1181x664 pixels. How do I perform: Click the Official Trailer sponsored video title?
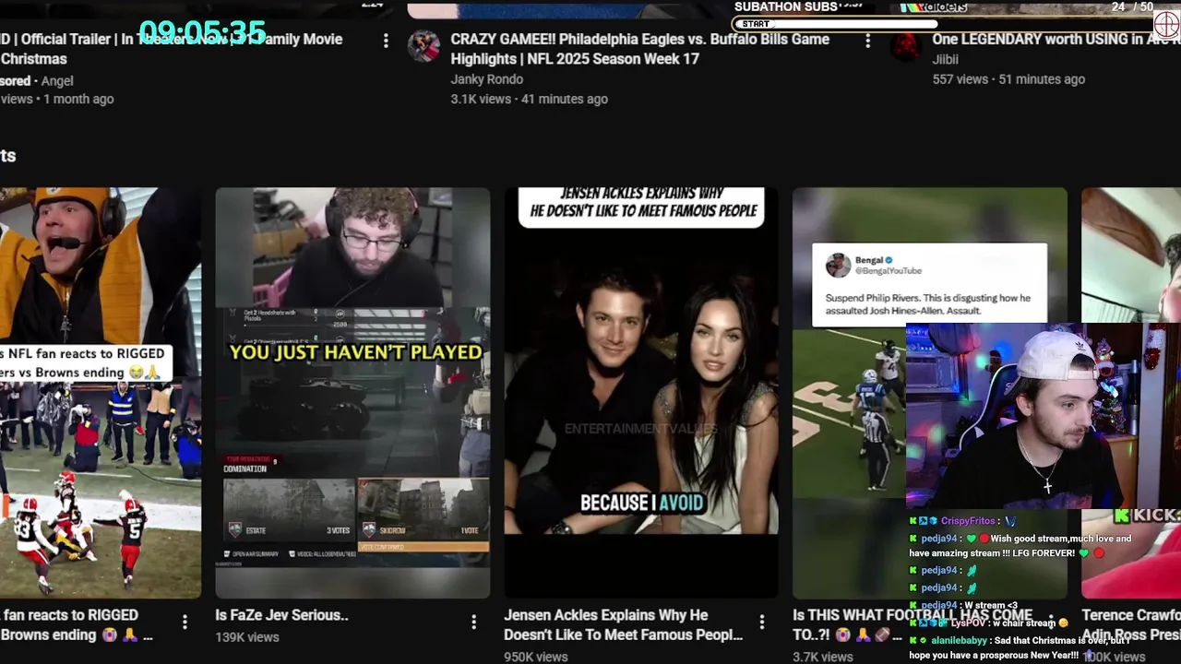pyautogui.click(x=172, y=49)
